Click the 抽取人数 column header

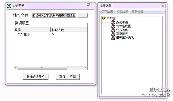click(x=69, y=30)
